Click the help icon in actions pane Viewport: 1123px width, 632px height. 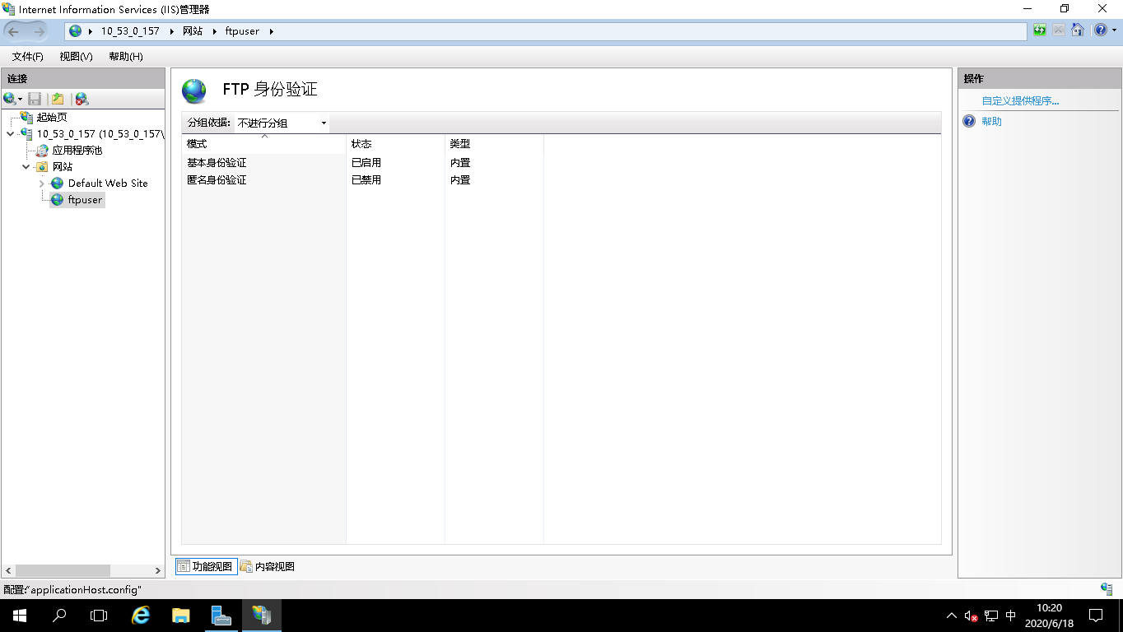(x=969, y=122)
